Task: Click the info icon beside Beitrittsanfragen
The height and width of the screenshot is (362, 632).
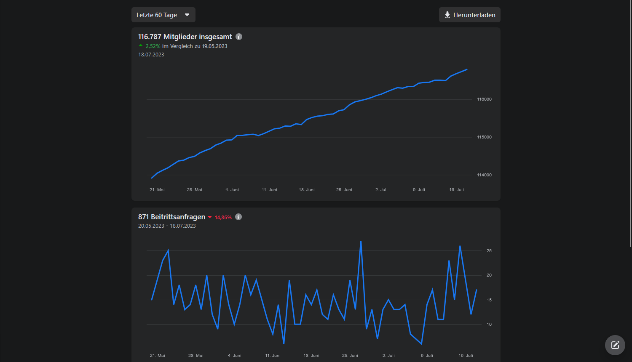Action: click(238, 217)
